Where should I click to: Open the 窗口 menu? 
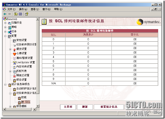46,9
